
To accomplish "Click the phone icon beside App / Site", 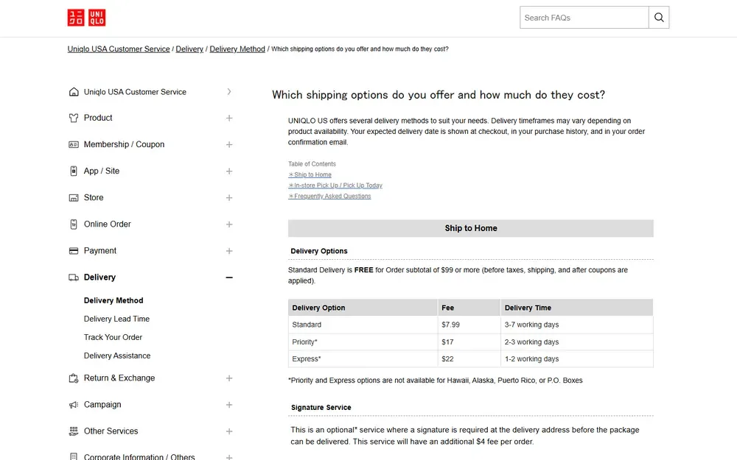I will 74,171.
